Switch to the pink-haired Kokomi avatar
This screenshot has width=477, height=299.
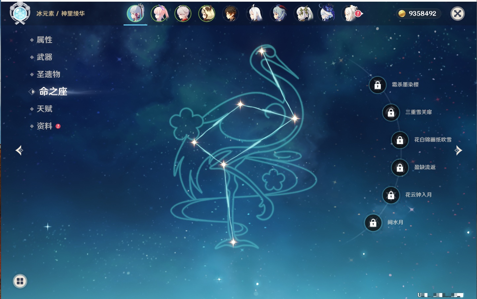160,14
